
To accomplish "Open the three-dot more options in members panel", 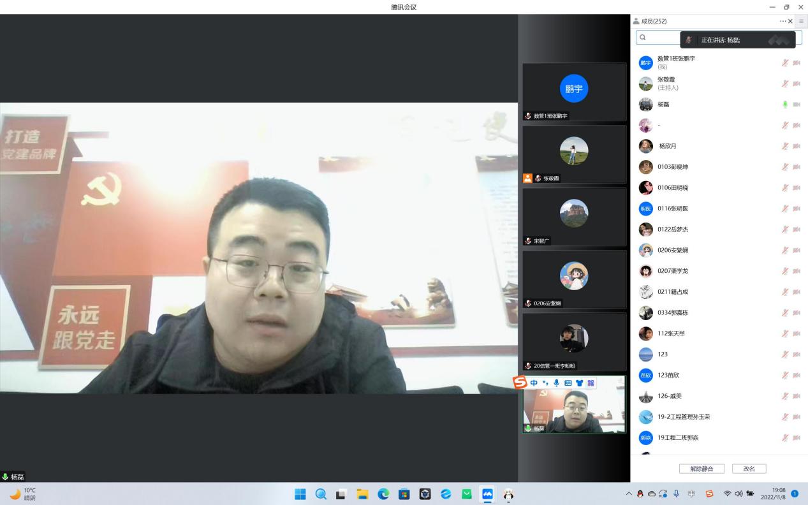I will 782,21.
